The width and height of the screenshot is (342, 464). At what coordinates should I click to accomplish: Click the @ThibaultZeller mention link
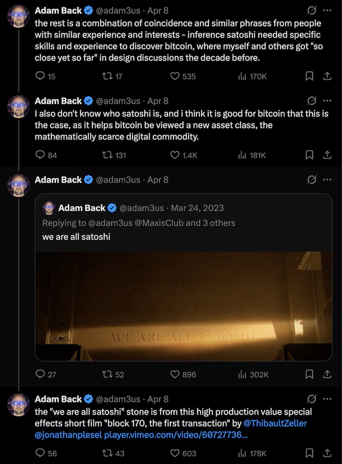(x=275, y=423)
